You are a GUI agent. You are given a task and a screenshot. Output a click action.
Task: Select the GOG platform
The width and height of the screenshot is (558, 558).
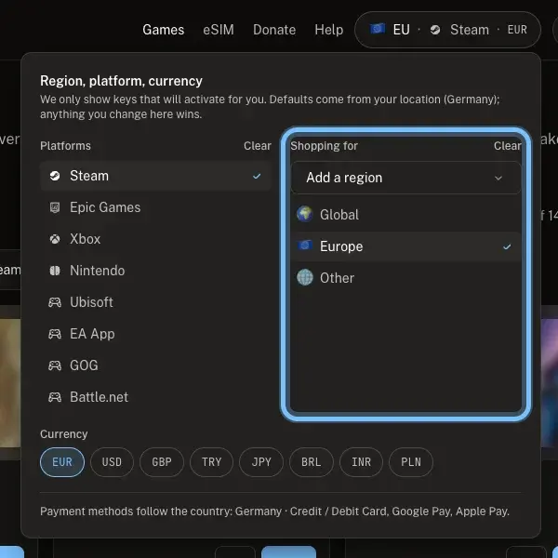pyautogui.click(x=155, y=365)
